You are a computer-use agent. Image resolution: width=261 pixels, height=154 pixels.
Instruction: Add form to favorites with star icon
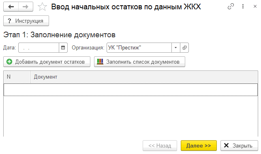[42, 7]
